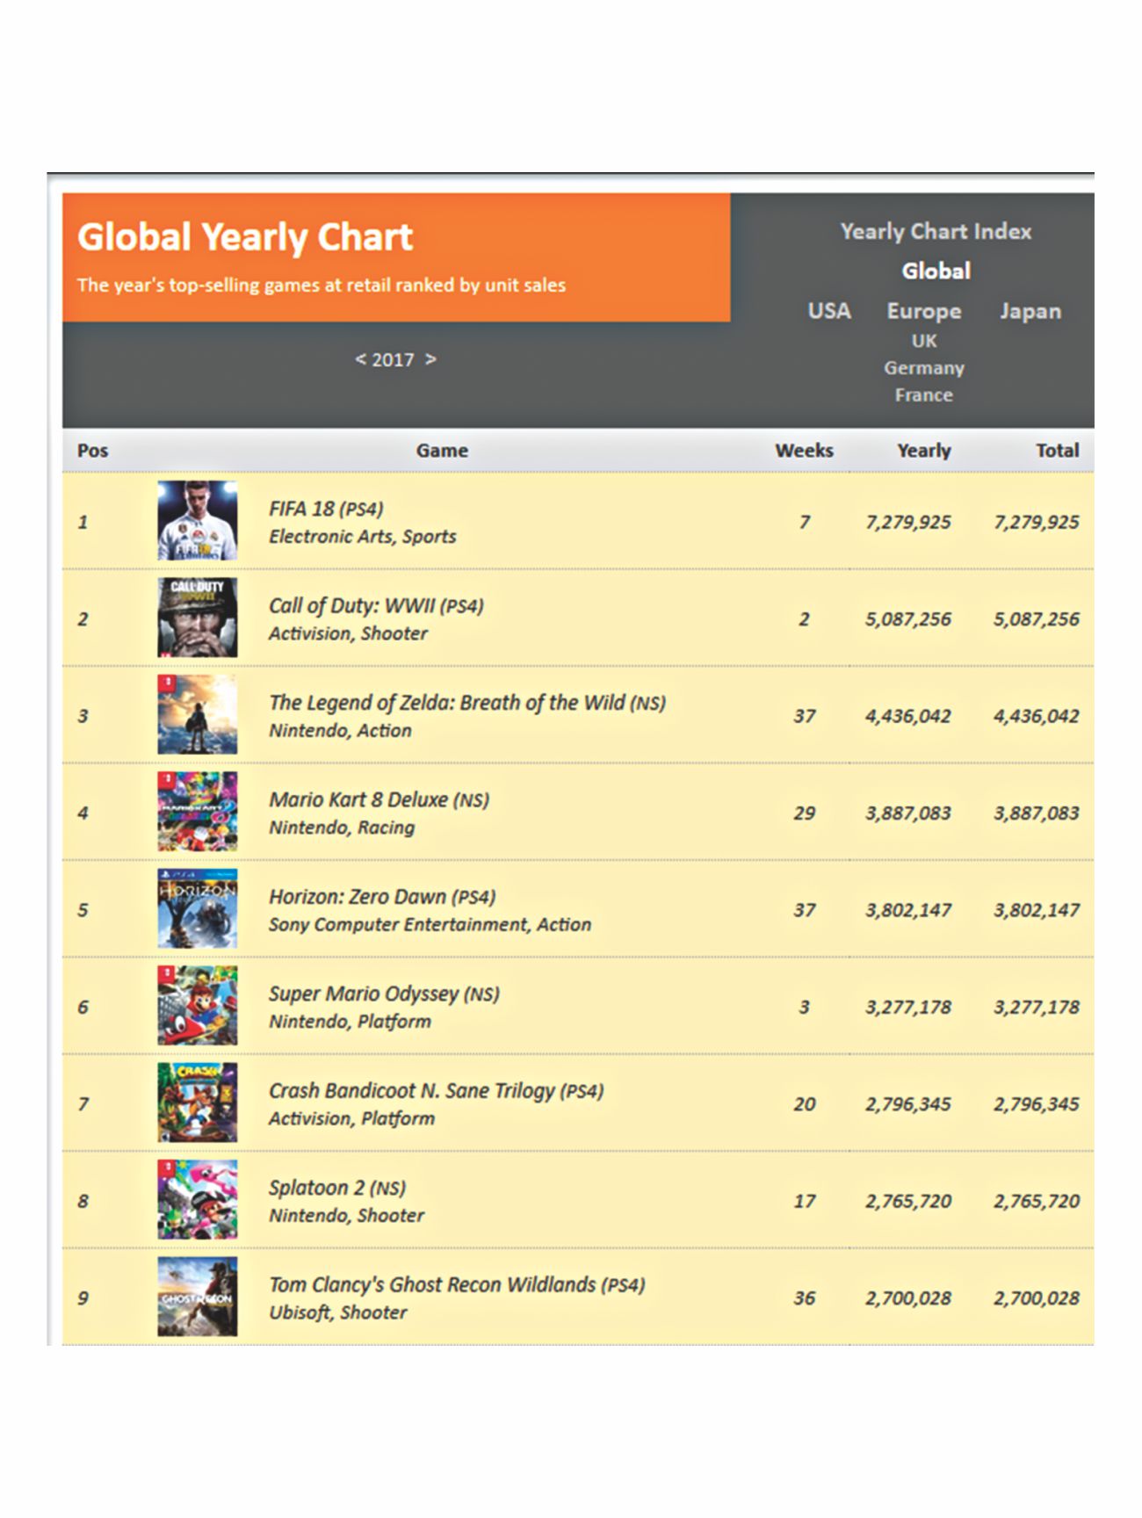Select the Mario Kart 8 Deluxe cover thumbnail
The height and width of the screenshot is (1518, 1142).
click(x=197, y=812)
